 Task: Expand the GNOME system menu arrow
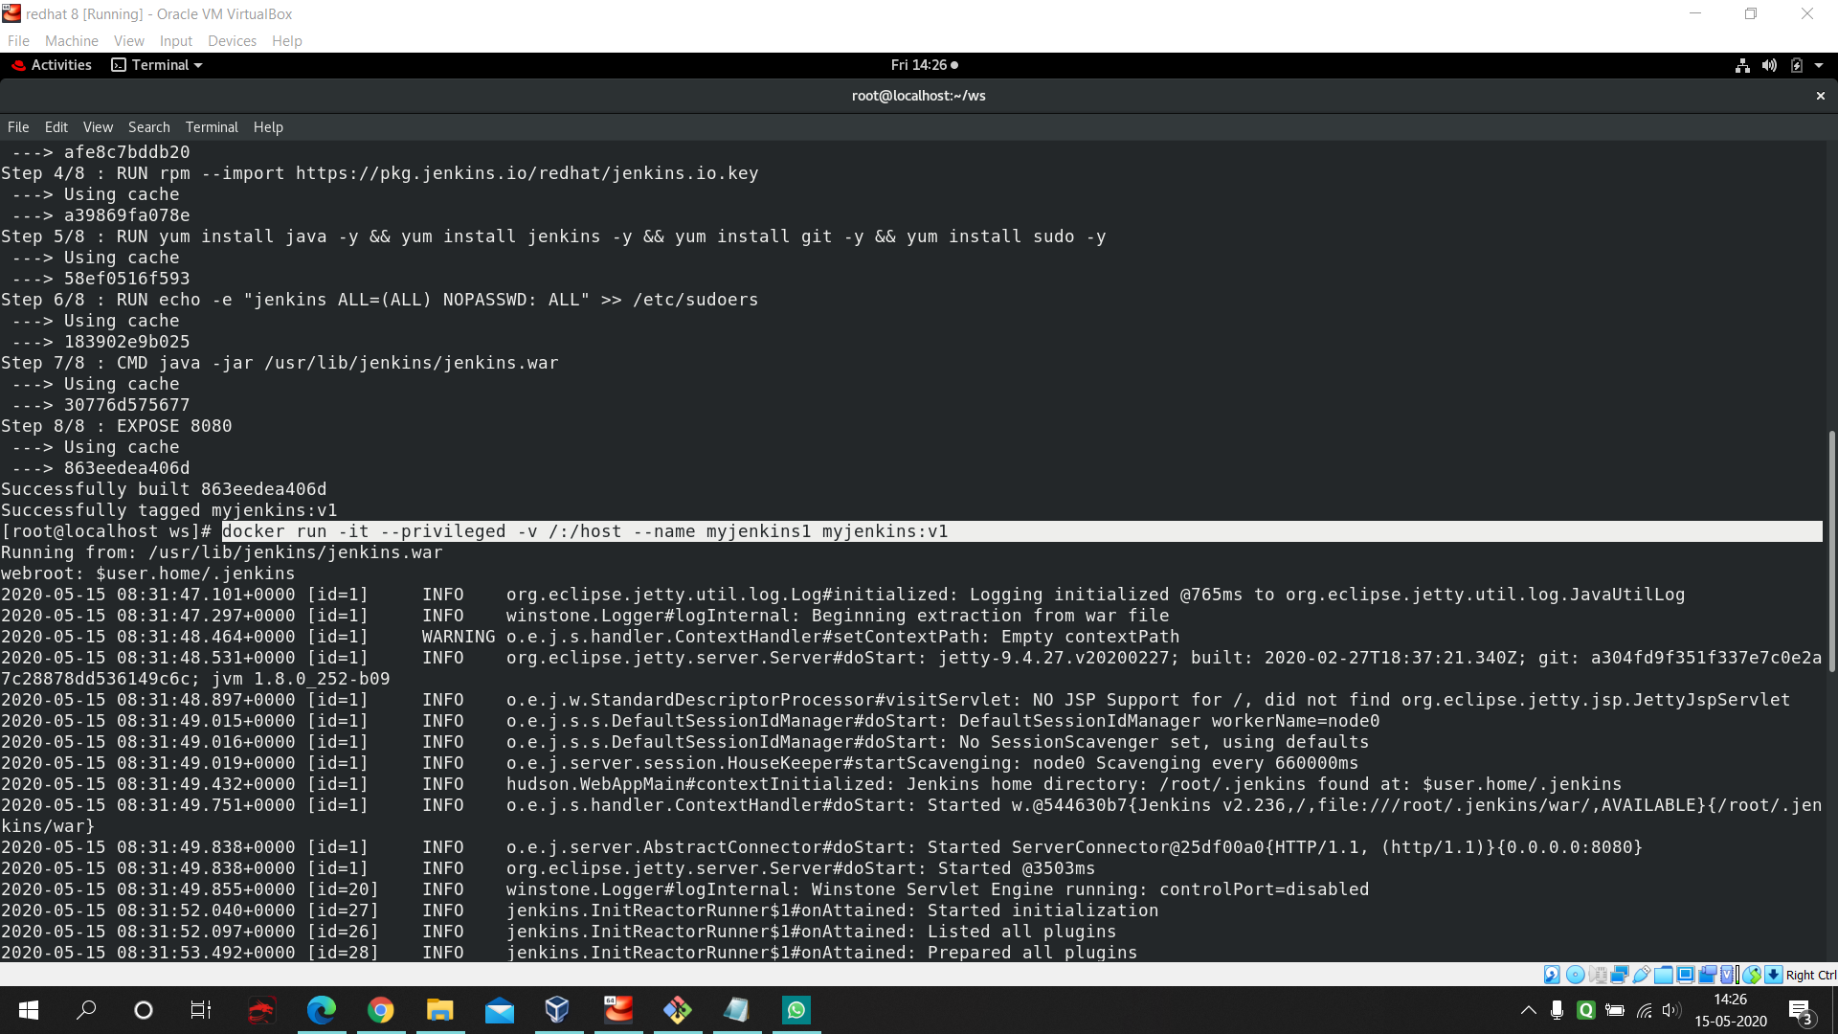1819,65
